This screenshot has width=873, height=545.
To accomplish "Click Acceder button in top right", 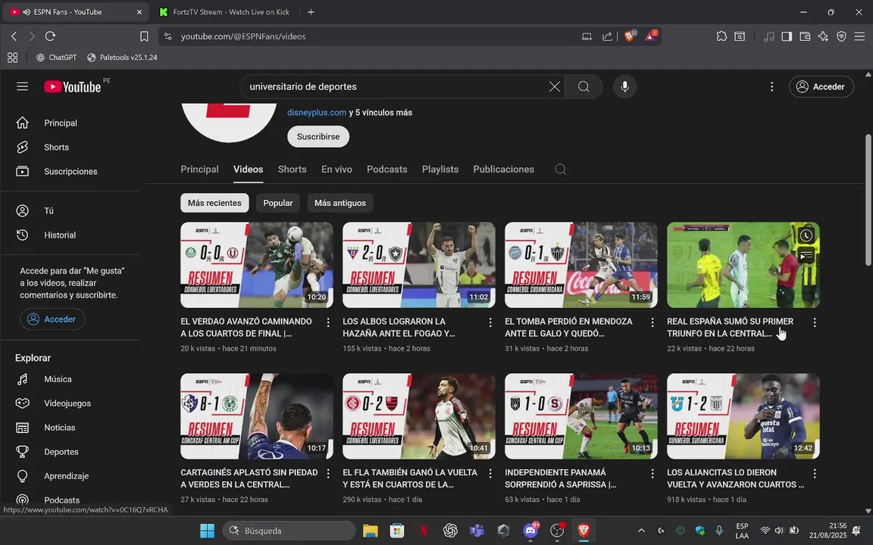I will [821, 86].
